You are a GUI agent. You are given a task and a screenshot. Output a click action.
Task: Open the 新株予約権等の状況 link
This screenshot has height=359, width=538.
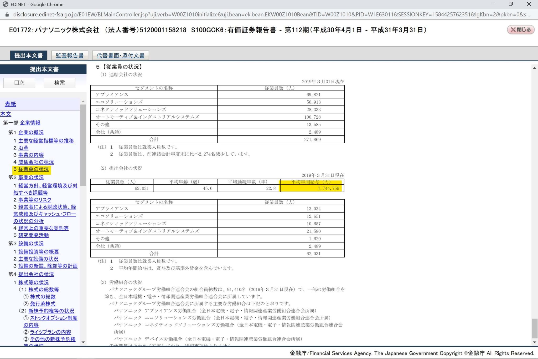(51, 311)
